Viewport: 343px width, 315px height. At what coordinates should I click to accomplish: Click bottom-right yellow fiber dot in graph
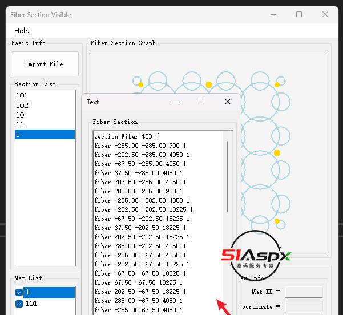[x=277, y=221]
